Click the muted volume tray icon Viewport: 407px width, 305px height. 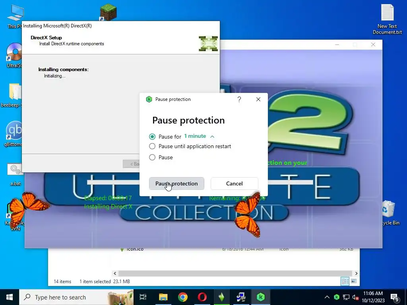tap(356, 297)
